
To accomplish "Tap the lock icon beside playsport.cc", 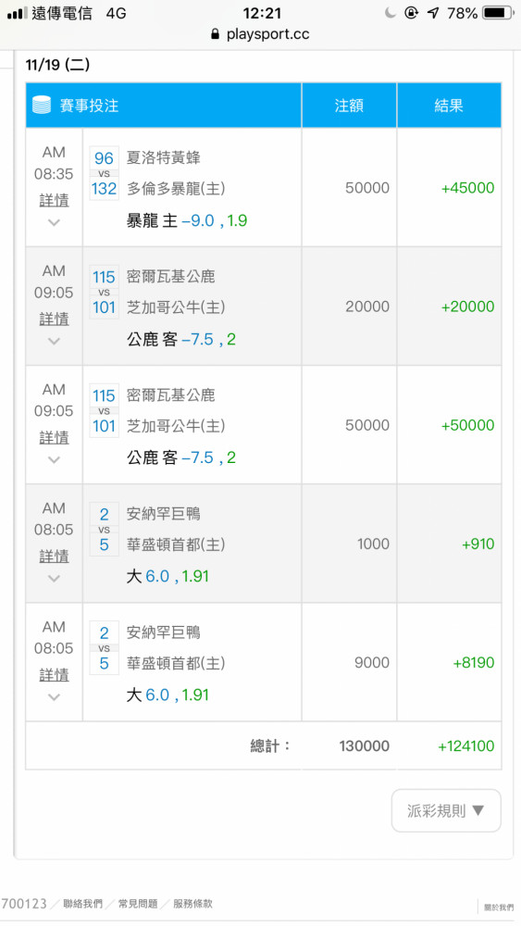I will tap(216, 34).
